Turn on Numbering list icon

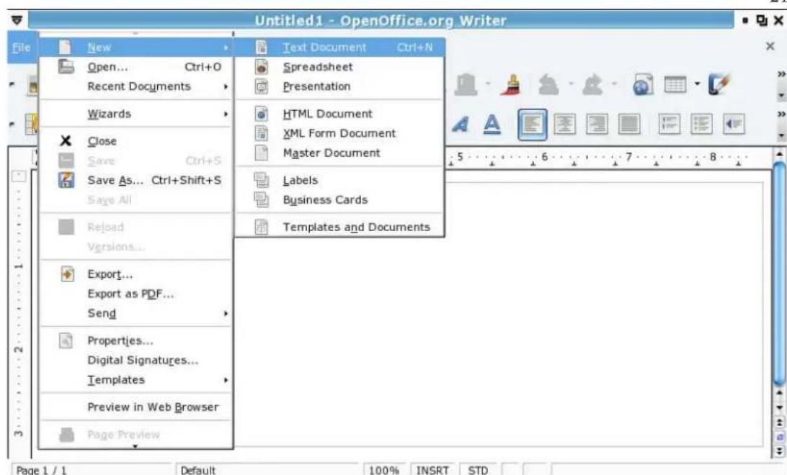pos(670,125)
